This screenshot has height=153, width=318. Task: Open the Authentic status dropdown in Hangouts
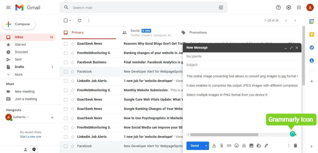click(28, 117)
